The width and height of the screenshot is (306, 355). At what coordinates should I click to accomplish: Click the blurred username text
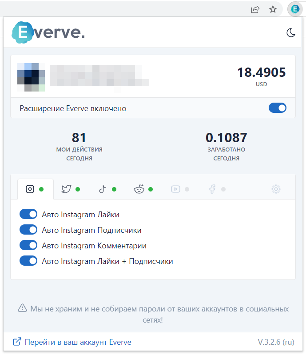click(x=99, y=76)
